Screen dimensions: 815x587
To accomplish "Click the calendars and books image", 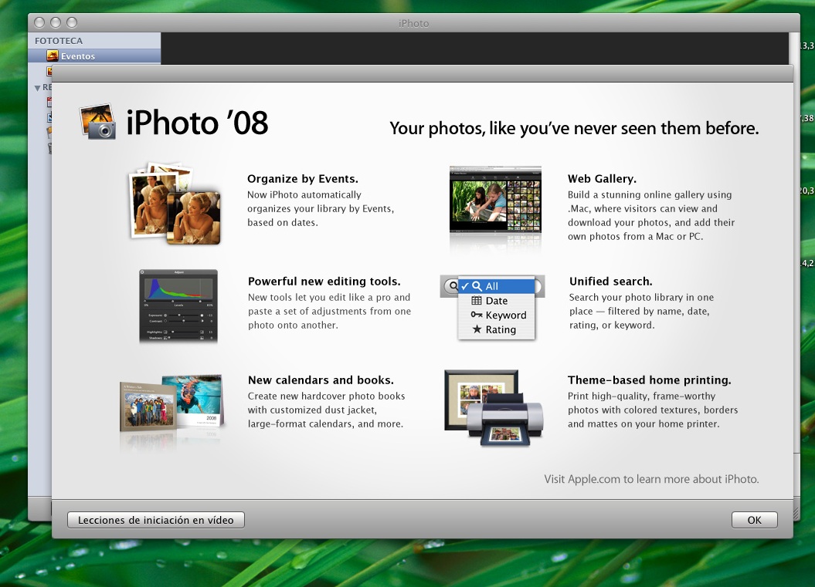I will pos(172,403).
